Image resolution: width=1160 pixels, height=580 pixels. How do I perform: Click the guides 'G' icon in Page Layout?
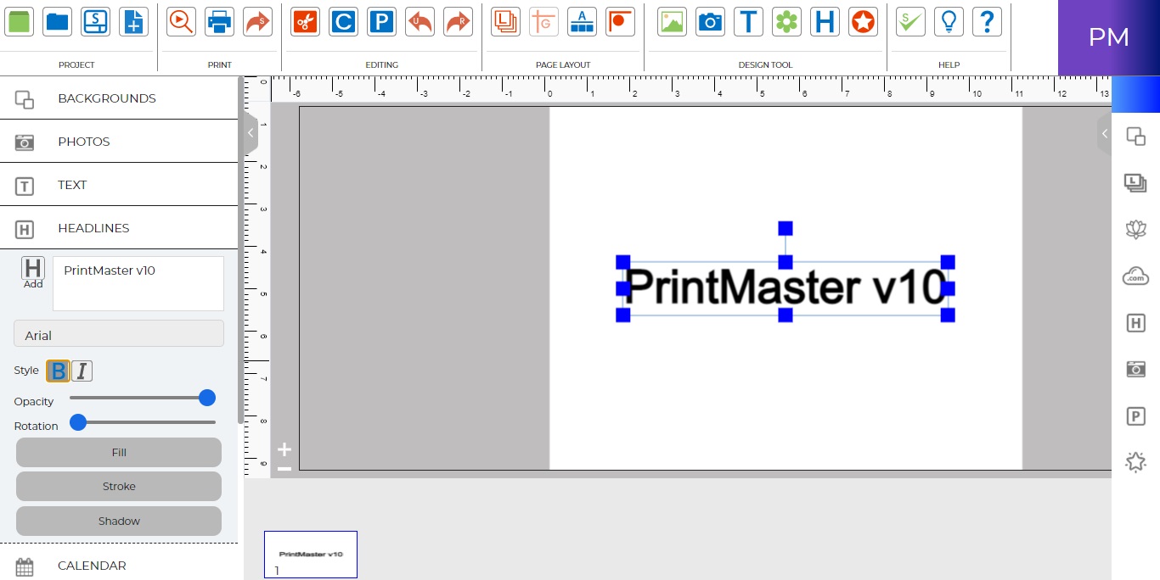pos(543,21)
